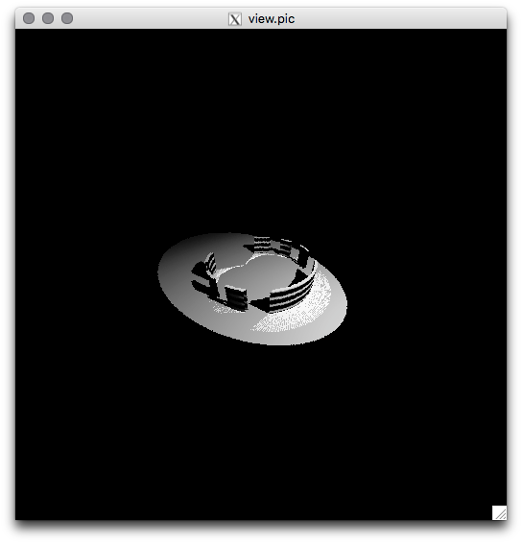Close the view.pic window with first gray button
The image size is (522, 543).
[29, 18]
